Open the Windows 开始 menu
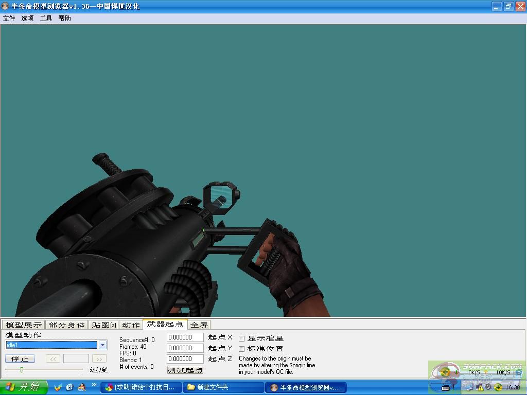The height and width of the screenshot is (395, 527). pos(24,387)
